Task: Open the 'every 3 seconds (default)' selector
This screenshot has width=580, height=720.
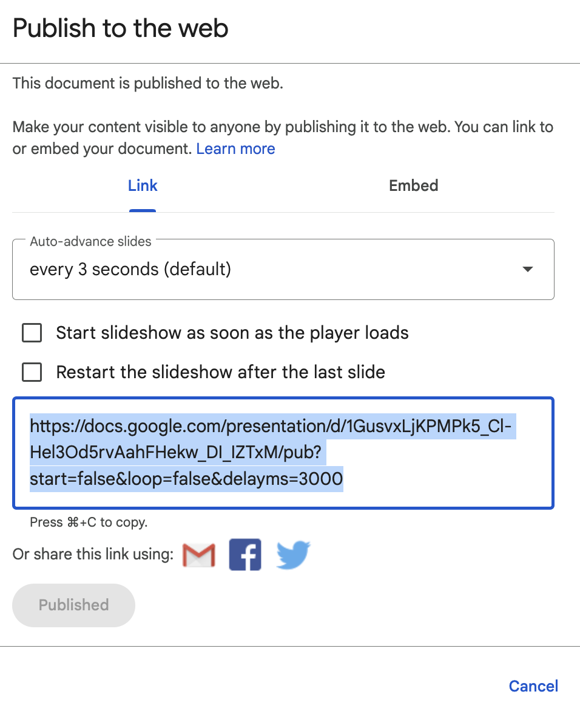Action: coord(283,270)
